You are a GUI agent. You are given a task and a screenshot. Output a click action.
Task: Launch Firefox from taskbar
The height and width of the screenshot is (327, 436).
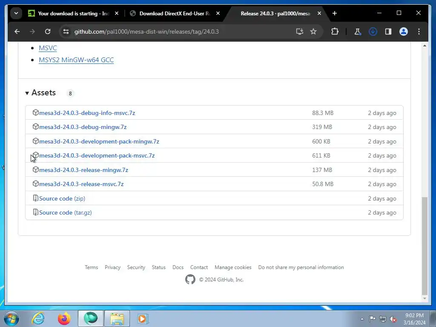[x=64, y=318]
